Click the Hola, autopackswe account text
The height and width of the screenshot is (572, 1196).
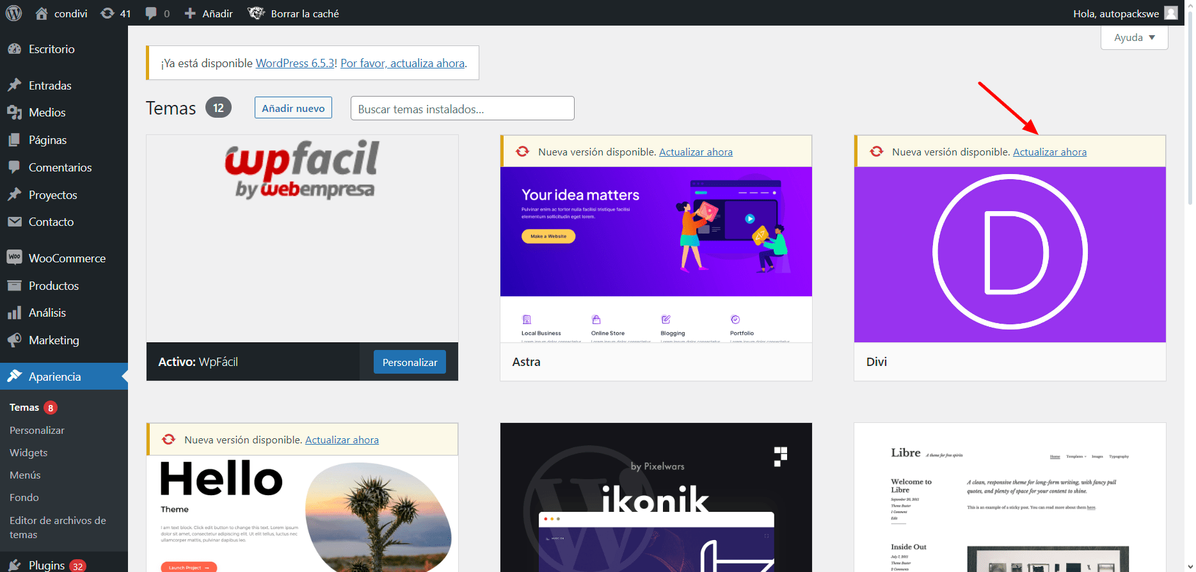click(x=1116, y=13)
